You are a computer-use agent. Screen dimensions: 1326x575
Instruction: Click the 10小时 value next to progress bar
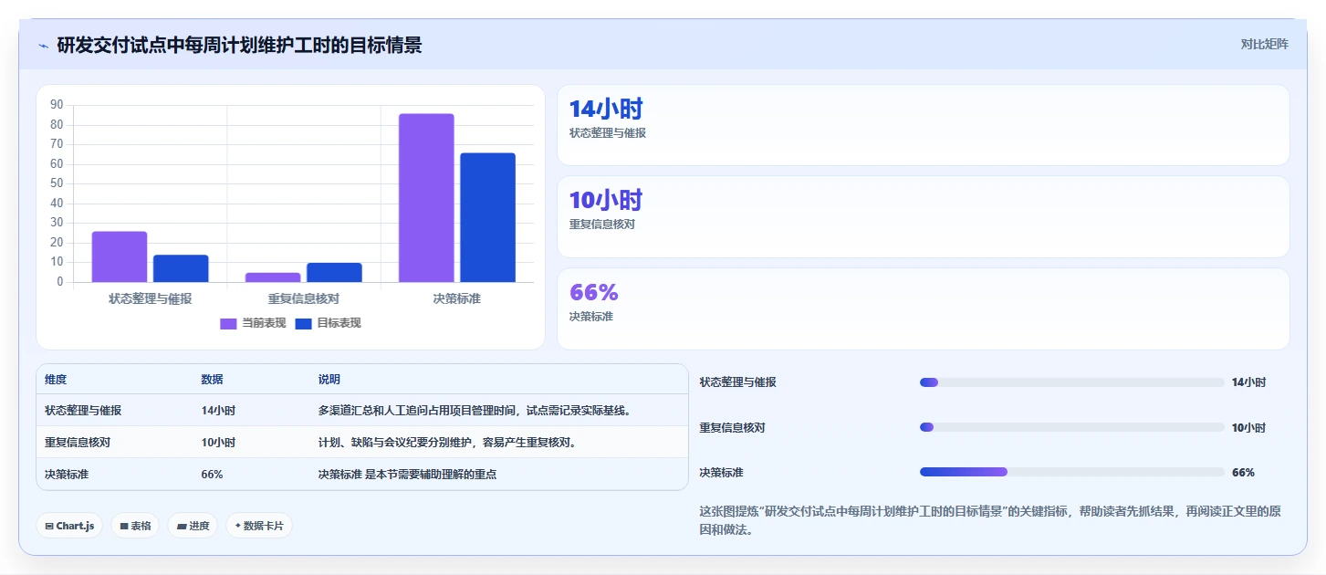(x=1248, y=427)
